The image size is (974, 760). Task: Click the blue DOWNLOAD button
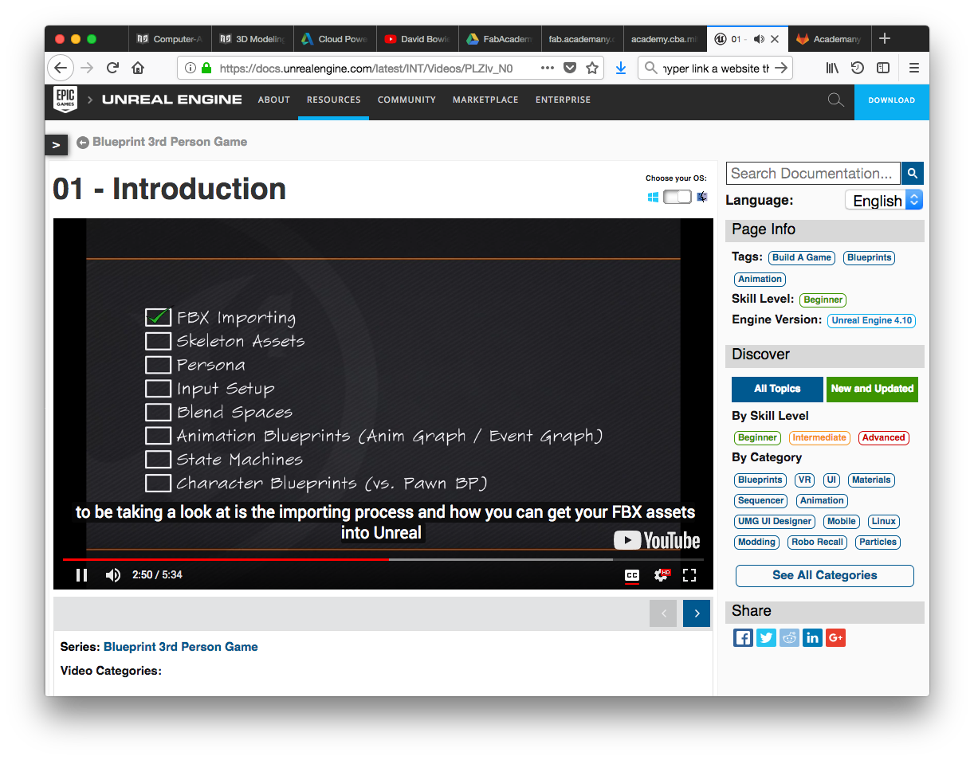[x=892, y=100]
